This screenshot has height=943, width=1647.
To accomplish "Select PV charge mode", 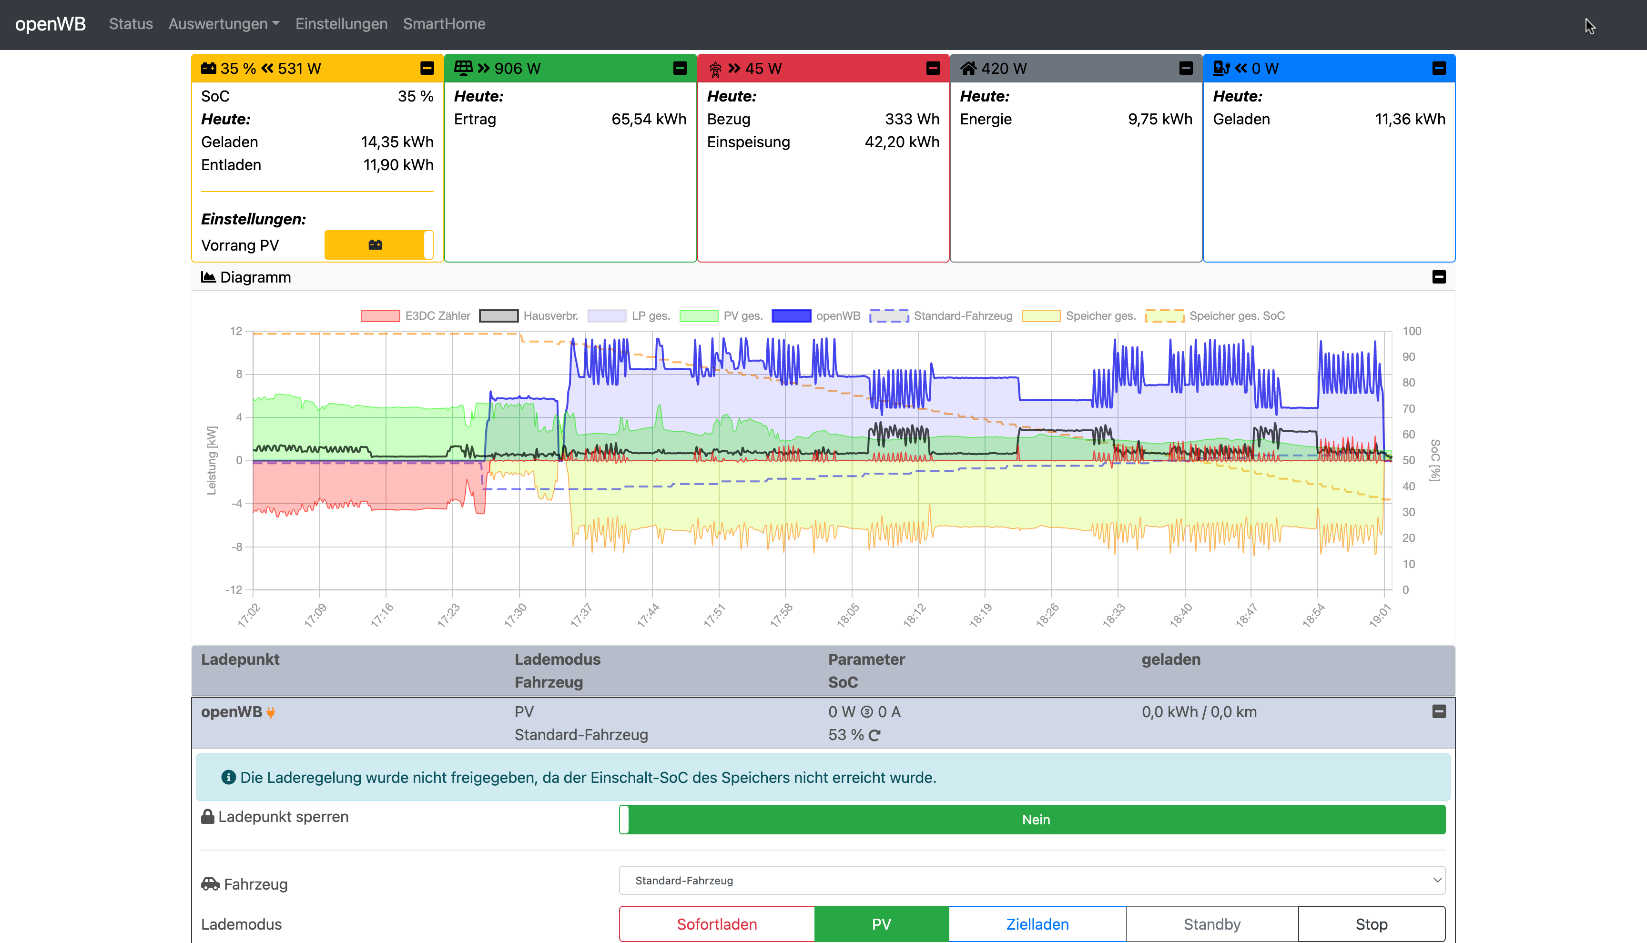I will [882, 924].
